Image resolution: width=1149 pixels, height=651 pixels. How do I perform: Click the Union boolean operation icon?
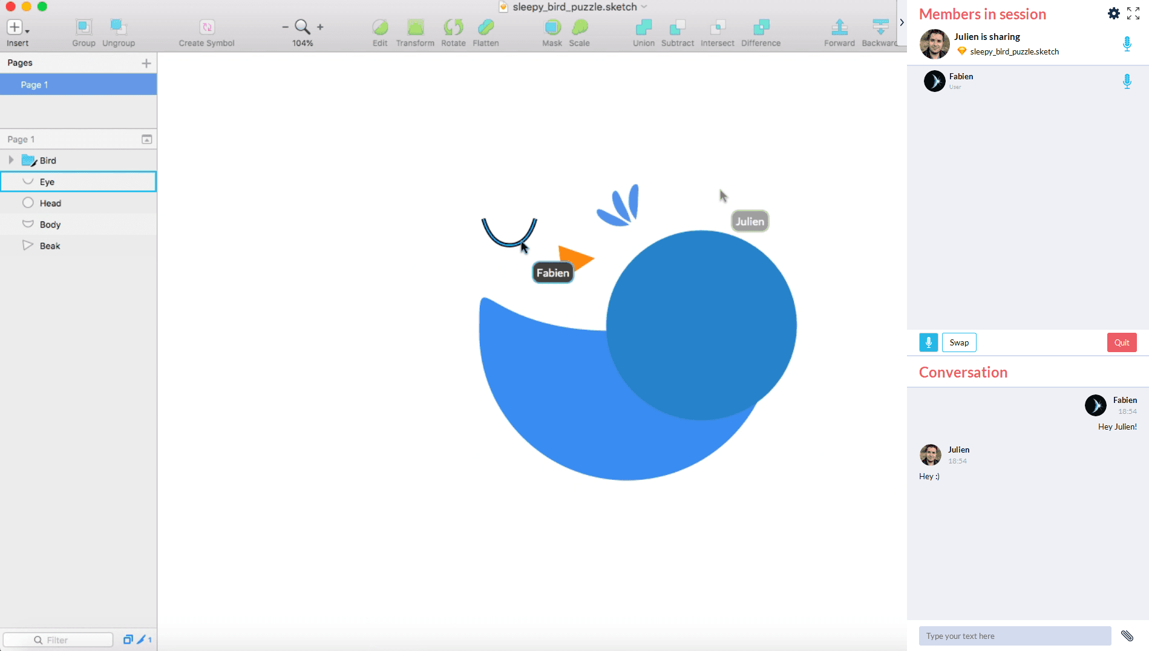click(x=643, y=28)
